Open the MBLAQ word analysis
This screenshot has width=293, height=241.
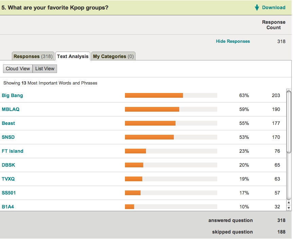click(x=11, y=109)
